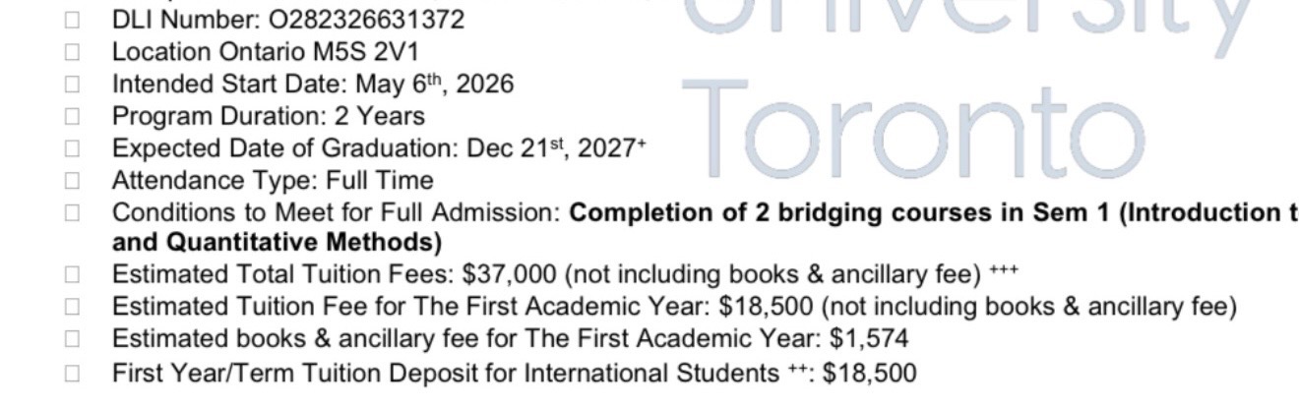
Task: Mark the First Year/Term Tuition Deposit checkbox
Action: 72,374
